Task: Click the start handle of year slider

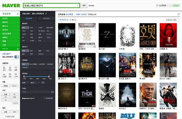Action: [24, 77]
